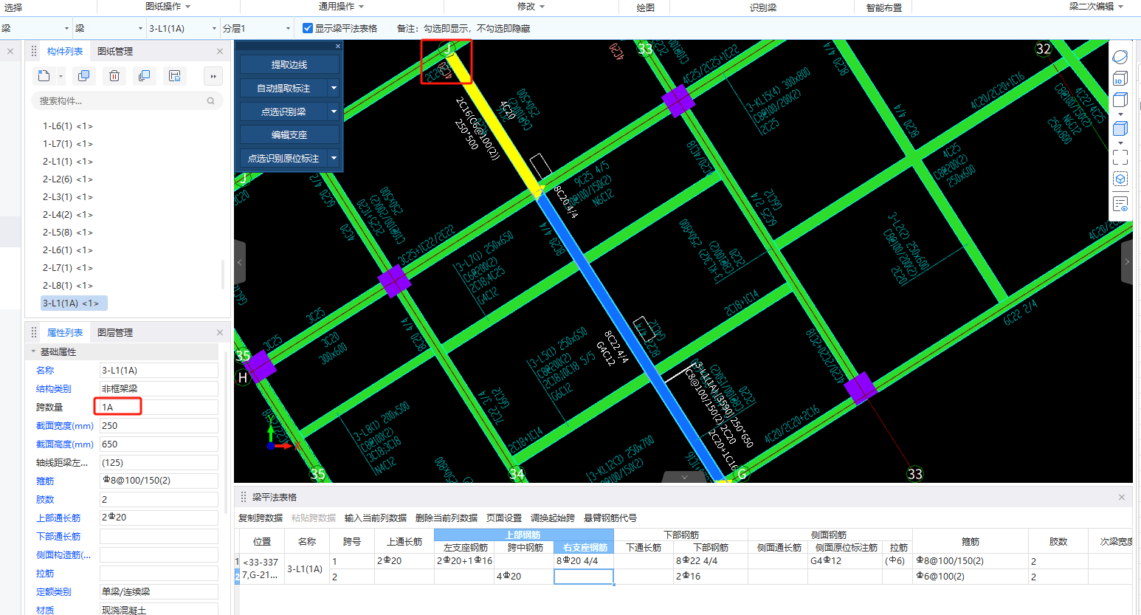This screenshot has height=615, width=1141.
Task: Close the beam flat table panel
Action: click(1122, 497)
